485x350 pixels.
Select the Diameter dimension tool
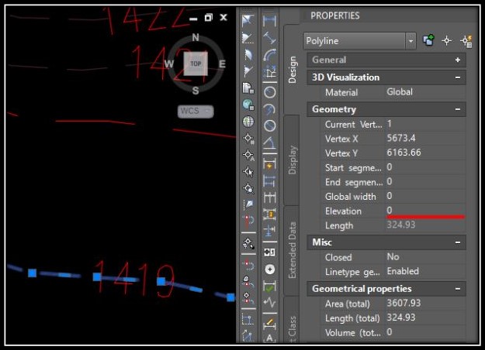pyautogui.click(x=269, y=125)
